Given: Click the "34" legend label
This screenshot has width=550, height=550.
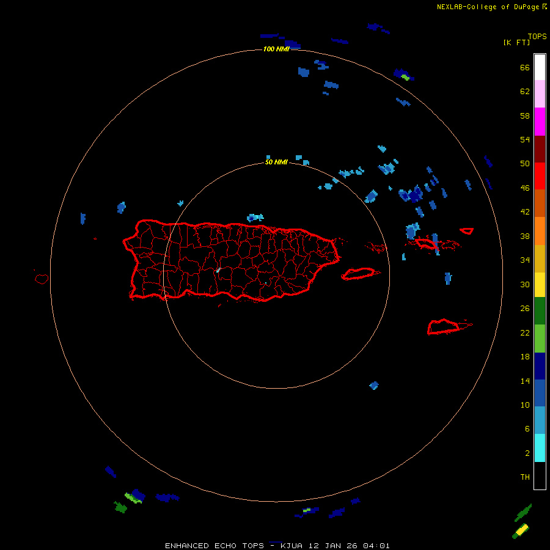Looking at the screenshot, I should (525, 260).
